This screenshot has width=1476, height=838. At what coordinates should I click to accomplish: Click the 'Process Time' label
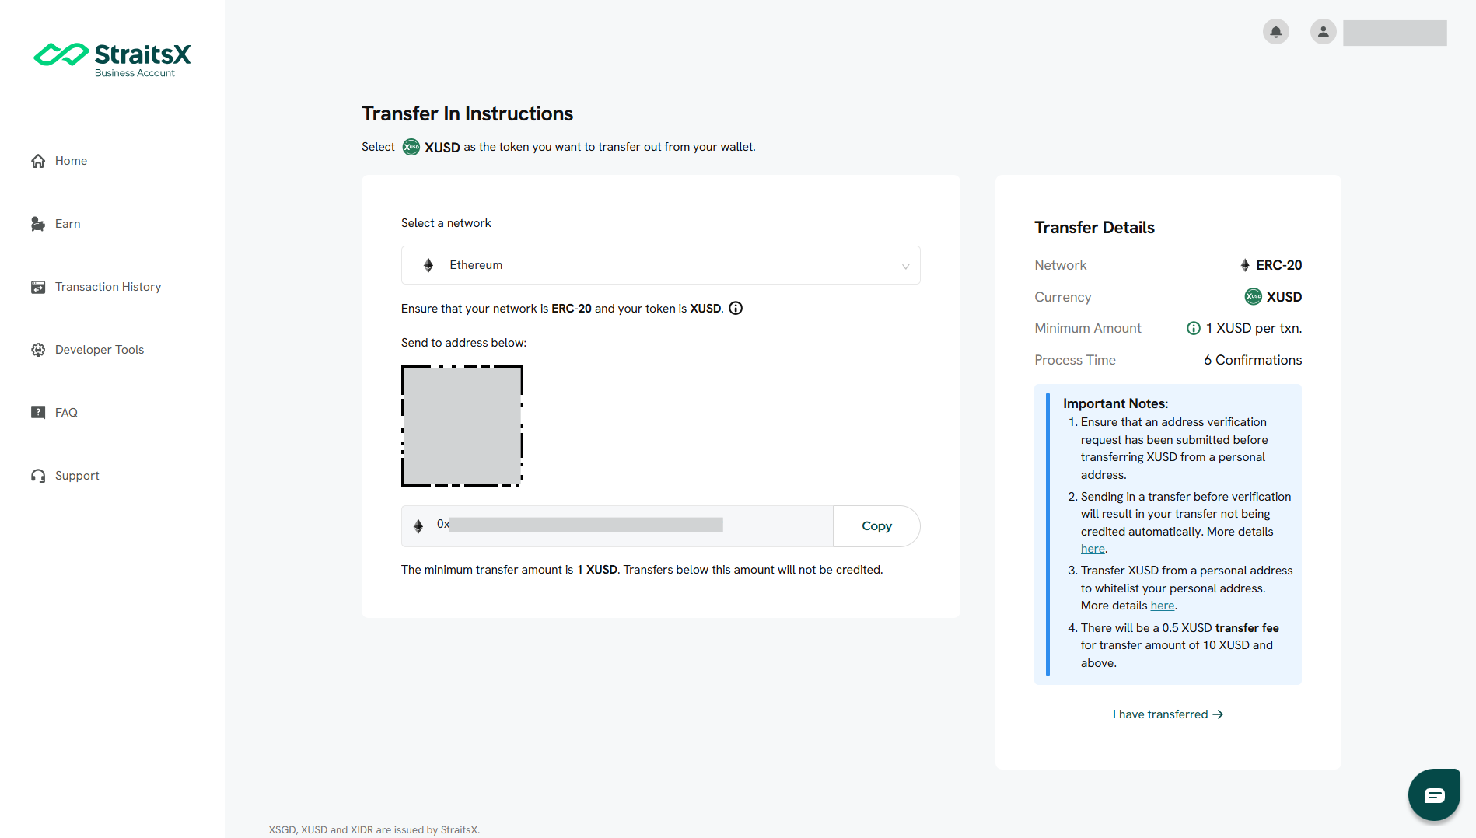click(x=1075, y=360)
